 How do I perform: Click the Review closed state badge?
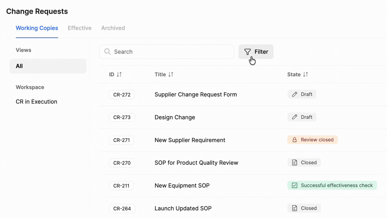click(x=312, y=140)
